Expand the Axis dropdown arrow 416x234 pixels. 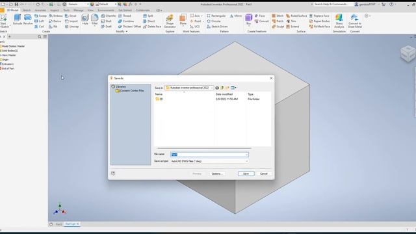(x=202, y=16)
